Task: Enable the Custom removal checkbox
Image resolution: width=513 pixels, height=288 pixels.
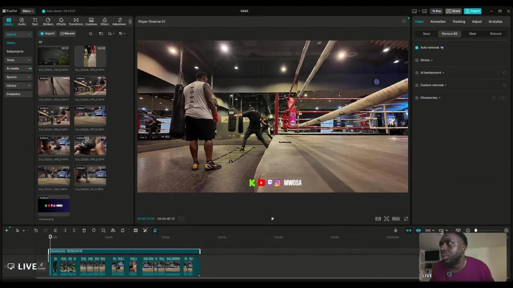Action: (417, 85)
